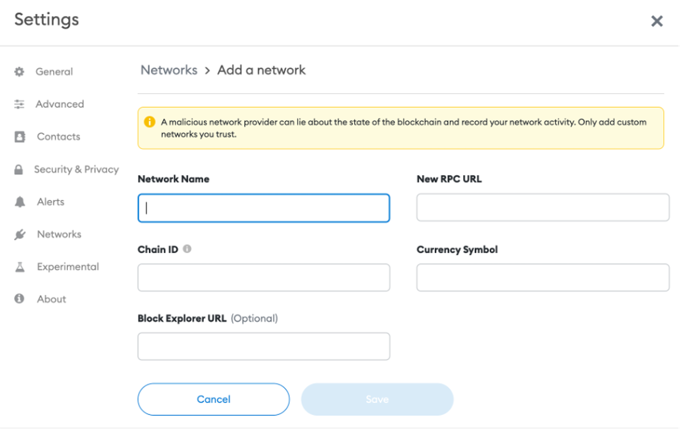
Task: Click the yellow warning icon in banner
Action: click(149, 122)
